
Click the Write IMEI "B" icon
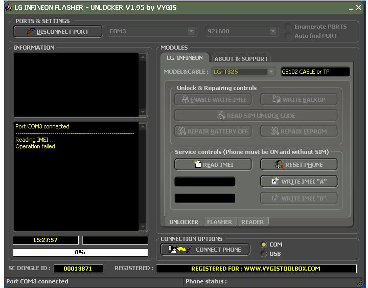[x=275, y=197]
